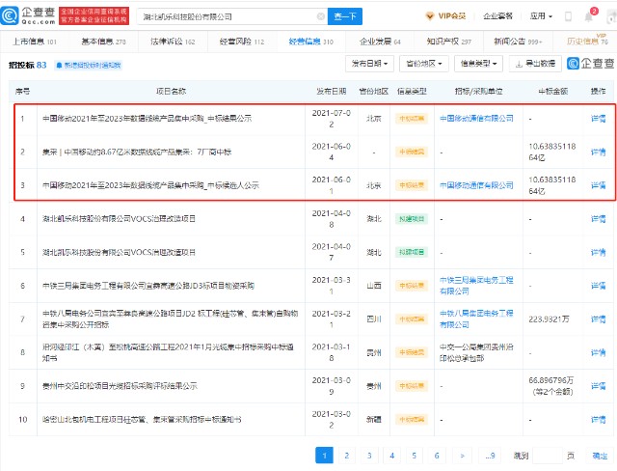Viewport: 617px width, 471px height.
Task: Click 详情 for the 湖北 2021-04-08 row
Action: (x=598, y=219)
